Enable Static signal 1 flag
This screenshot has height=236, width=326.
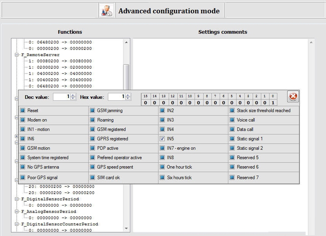[232, 139]
